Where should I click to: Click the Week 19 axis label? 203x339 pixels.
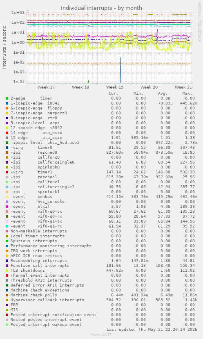115,87
